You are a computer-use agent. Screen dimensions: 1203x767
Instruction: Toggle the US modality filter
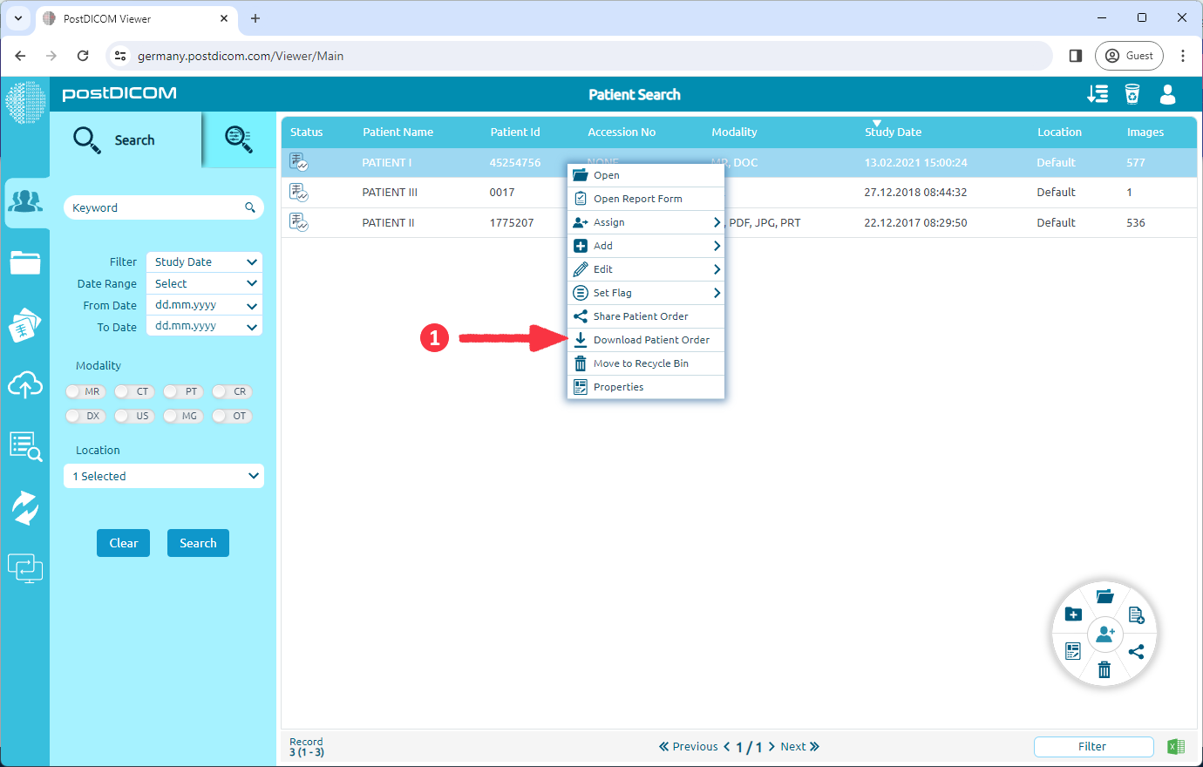[x=133, y=416]
